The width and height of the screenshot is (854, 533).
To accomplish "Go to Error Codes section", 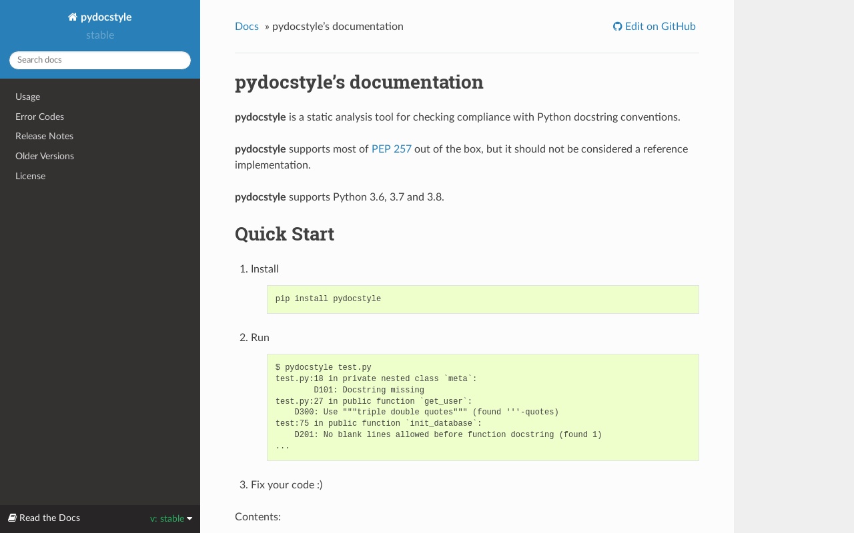I will point(40,117).
